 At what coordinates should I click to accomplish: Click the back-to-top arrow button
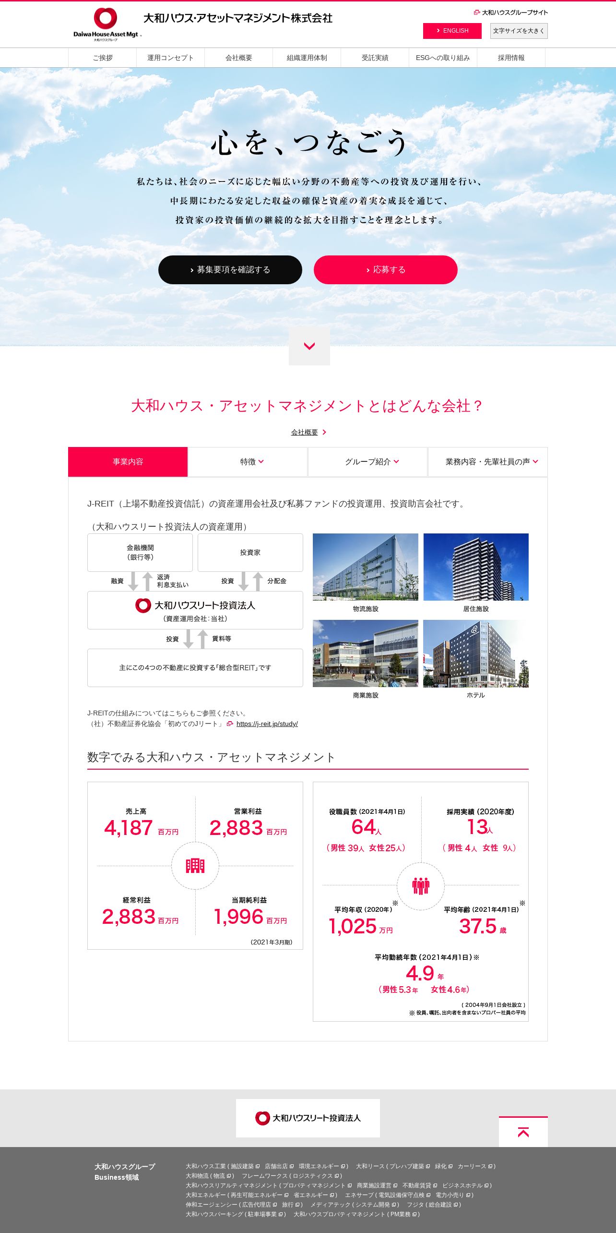pos(523,1132)
